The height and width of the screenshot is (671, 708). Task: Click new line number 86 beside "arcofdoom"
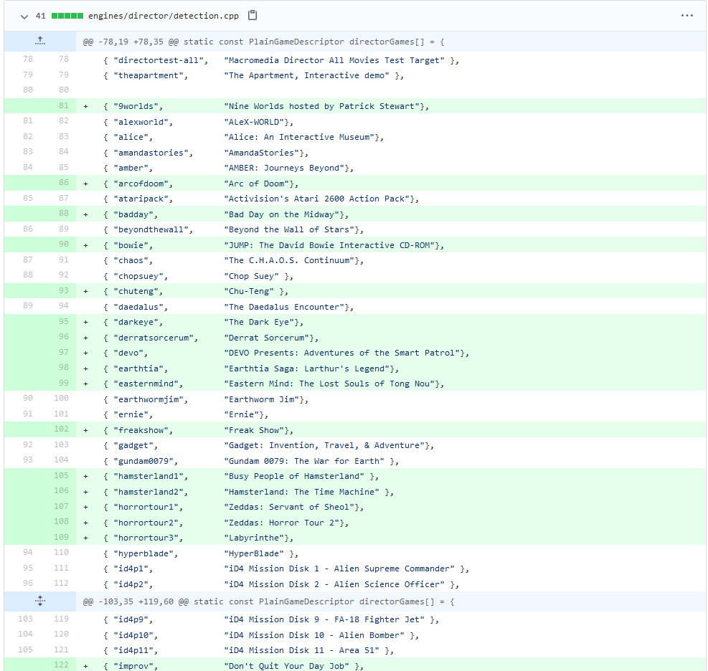[64, 182]
